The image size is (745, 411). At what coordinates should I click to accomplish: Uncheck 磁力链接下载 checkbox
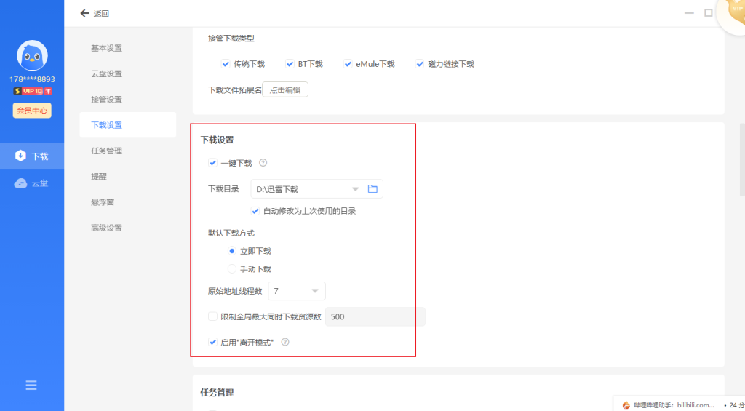click(x=420, y=64)
